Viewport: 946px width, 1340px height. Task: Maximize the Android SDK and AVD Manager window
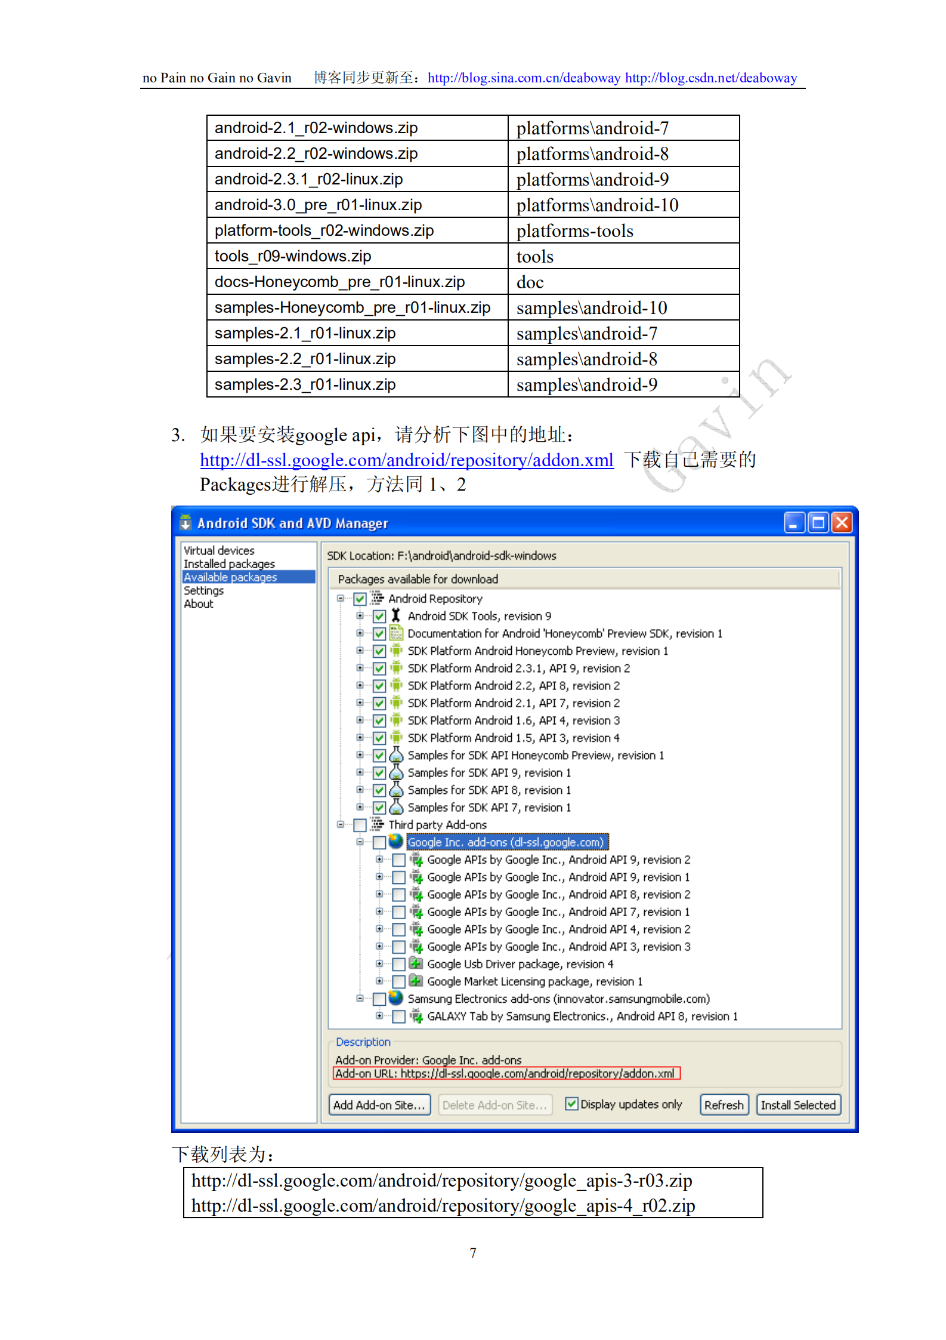pos(818,522)
